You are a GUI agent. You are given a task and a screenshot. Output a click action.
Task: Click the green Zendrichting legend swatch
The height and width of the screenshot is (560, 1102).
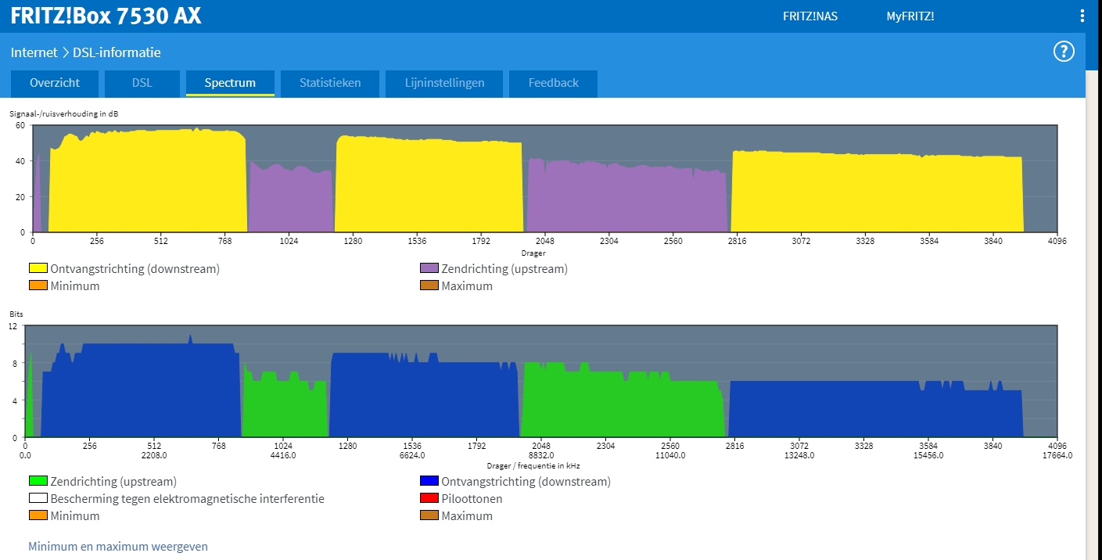tap(38, 481)
